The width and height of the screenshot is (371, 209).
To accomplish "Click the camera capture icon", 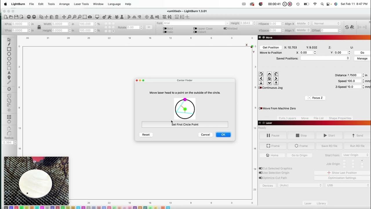I will (90, 17).
